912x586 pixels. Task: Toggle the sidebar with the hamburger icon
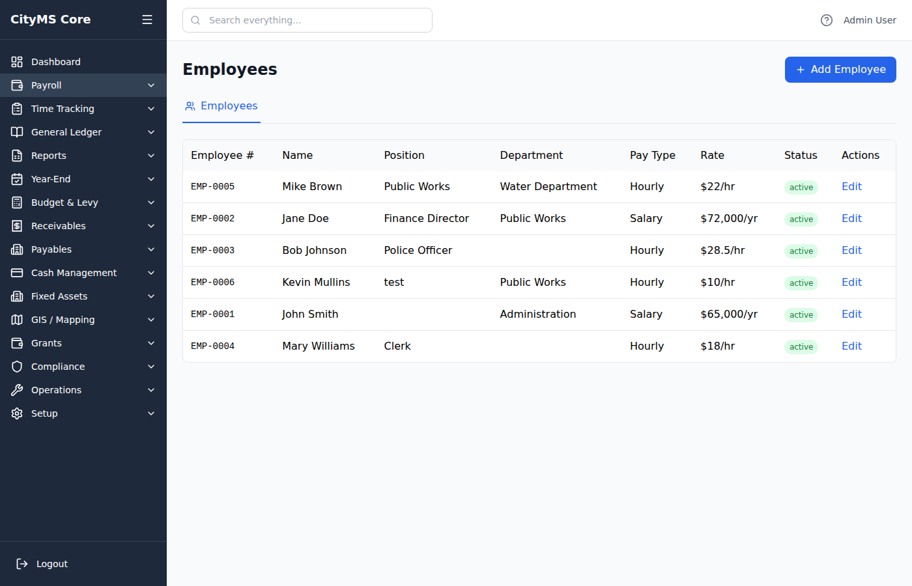(147, 20)
